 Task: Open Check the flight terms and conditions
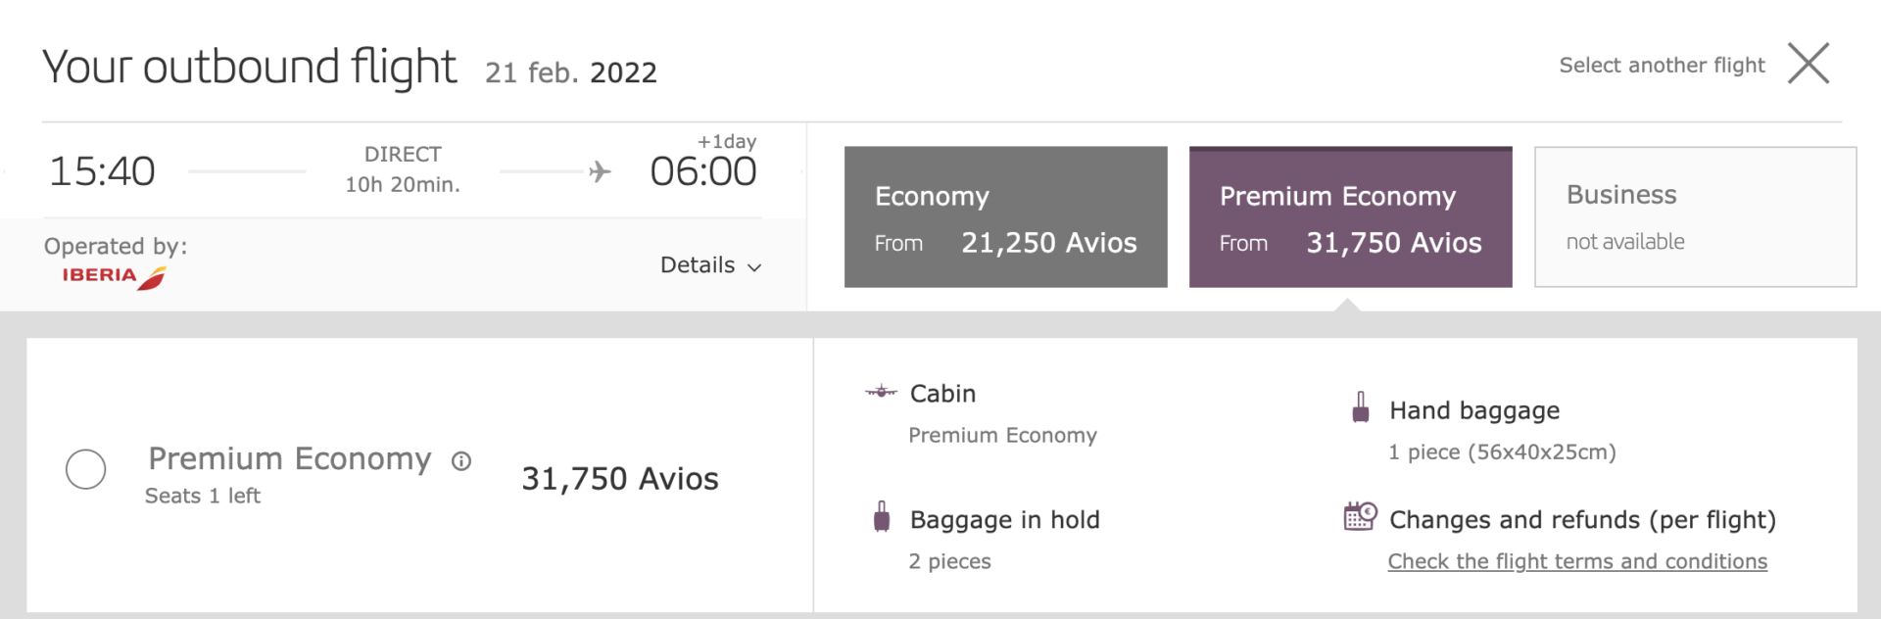1577,561
